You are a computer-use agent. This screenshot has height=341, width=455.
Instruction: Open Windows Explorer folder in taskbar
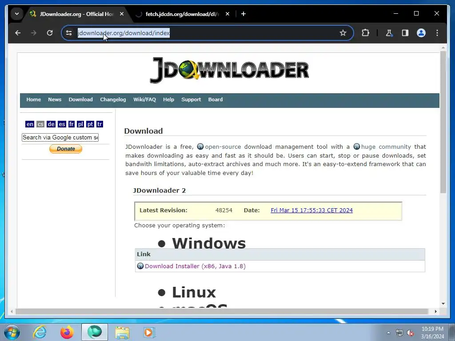point(122,332)
